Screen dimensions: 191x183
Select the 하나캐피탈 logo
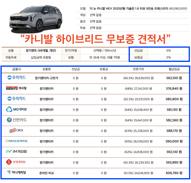pyautogui.click(x=16, y=172)
